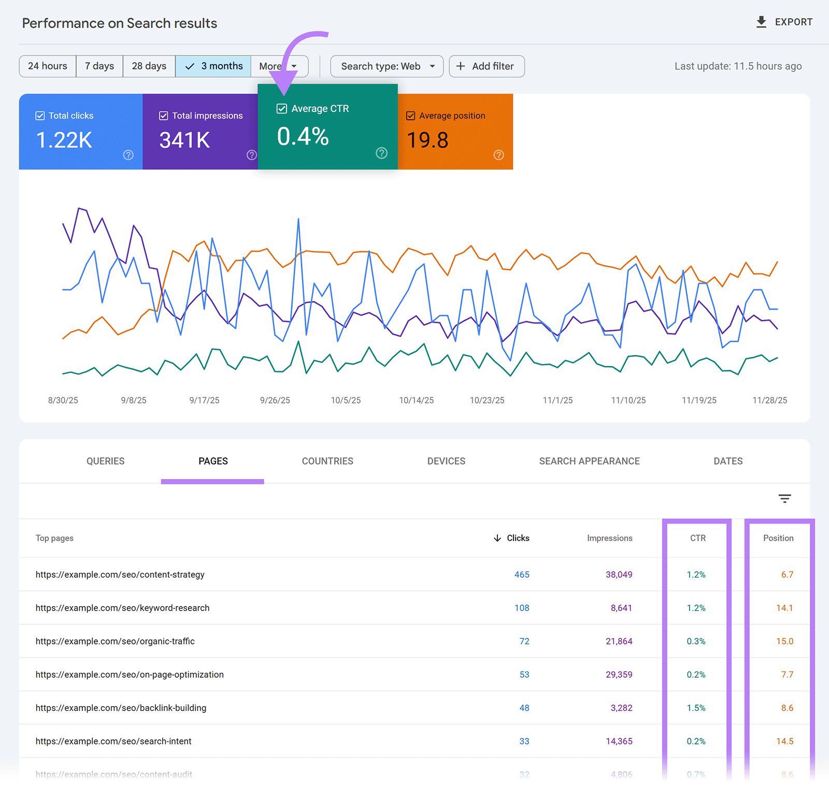Open the keyword-research page URL
829x786 pixels.
(x=122, y=608)
